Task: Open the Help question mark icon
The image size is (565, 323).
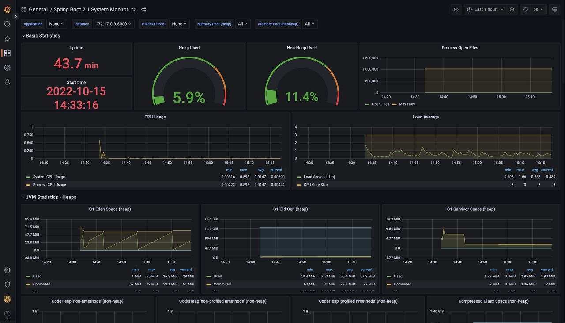Action: pos(7,314)
